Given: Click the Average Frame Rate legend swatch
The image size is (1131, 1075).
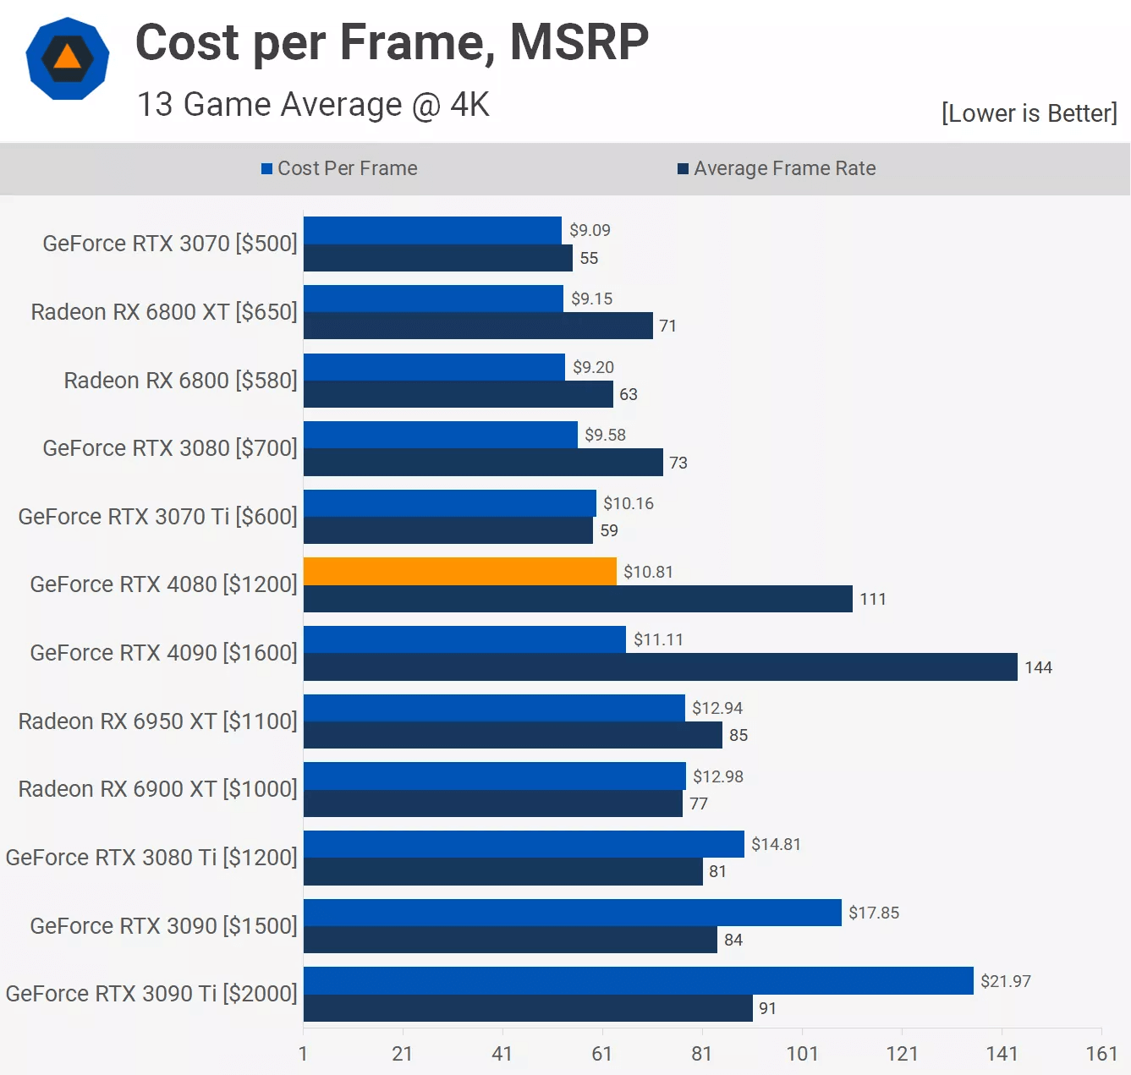Looking at the screenshot, I should tap(683, 169).
